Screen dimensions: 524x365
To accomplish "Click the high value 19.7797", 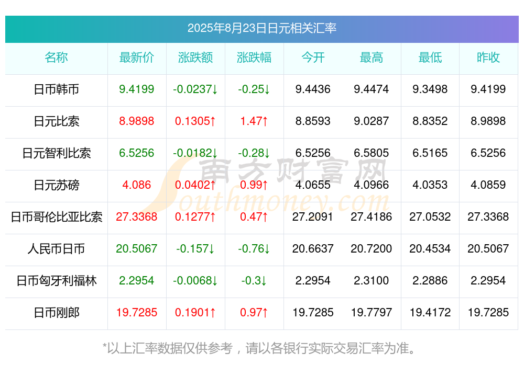I will (372, 313).
